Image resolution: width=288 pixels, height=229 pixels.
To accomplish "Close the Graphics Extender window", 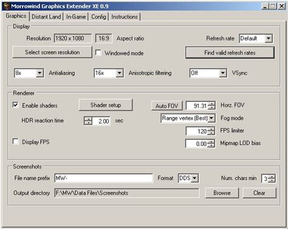I will click(281, 6).
